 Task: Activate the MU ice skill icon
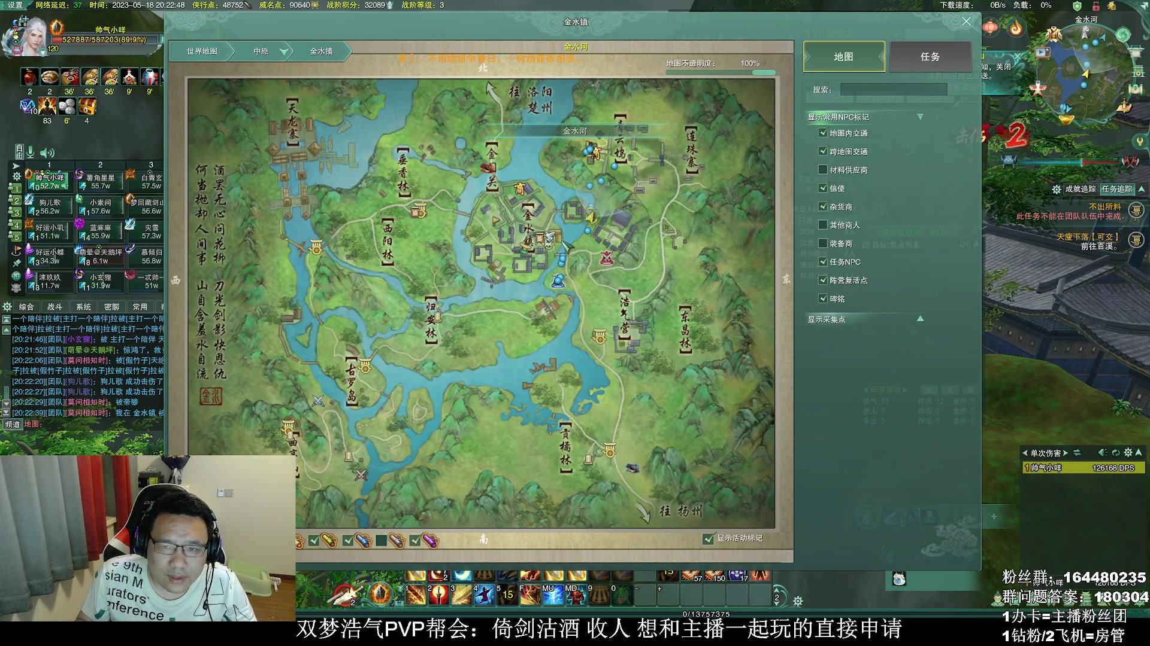click(x=553, y=595)
